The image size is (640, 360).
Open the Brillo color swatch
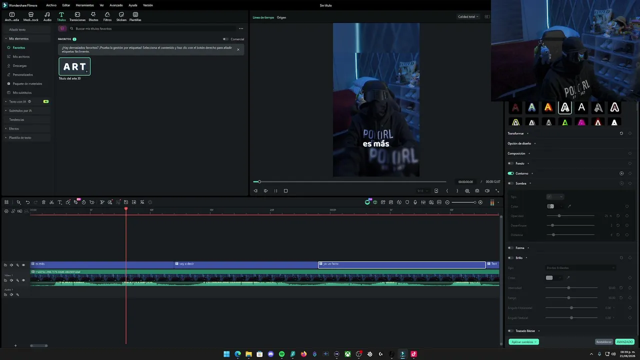coord(549,278)
